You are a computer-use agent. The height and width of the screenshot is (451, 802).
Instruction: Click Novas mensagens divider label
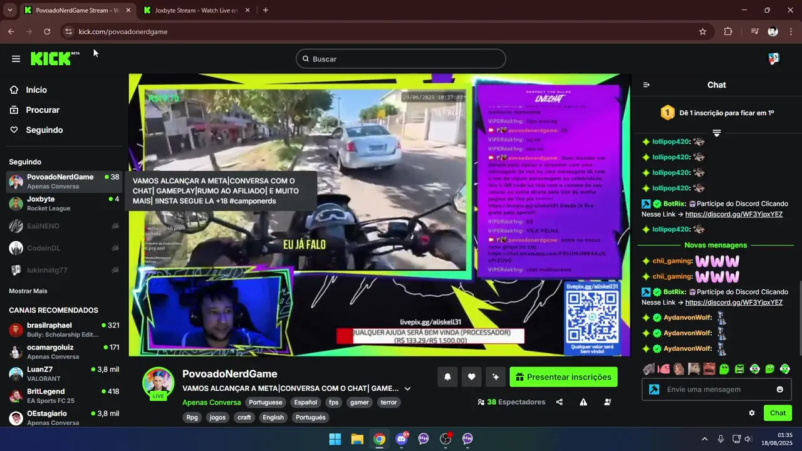tap(716, 246)
